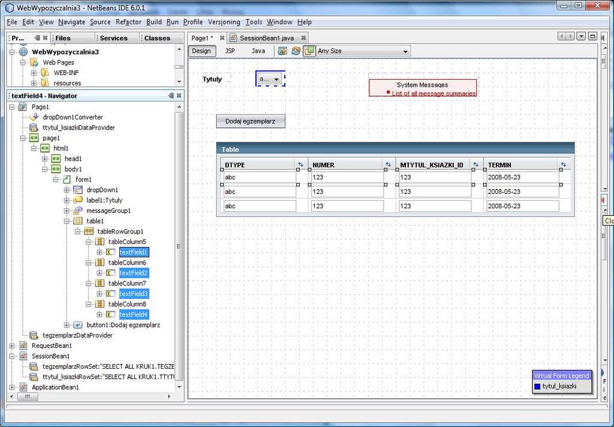Open the Versioning menu
Screen dimensions: 614x427
click(224, 22)
